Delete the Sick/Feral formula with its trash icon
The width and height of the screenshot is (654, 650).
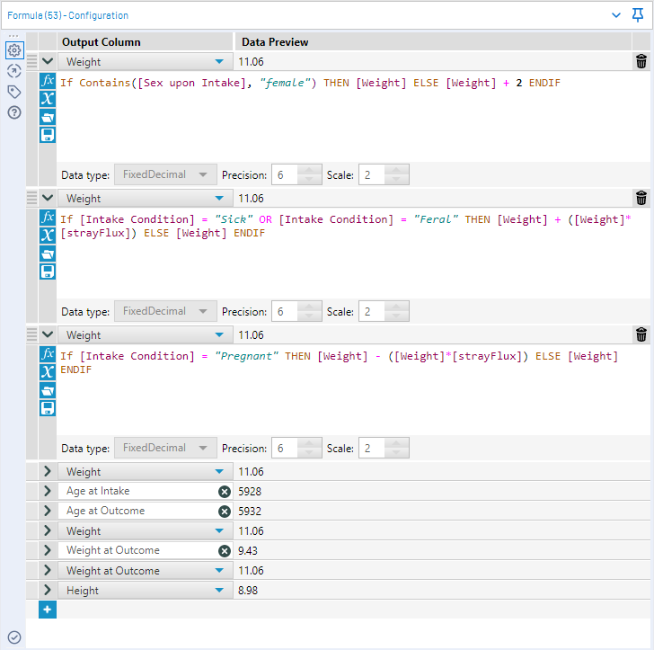pyautogui.click(x=641, y=198)
